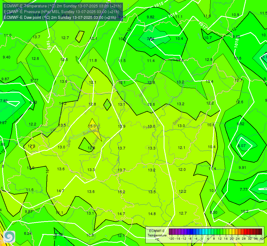Click the 7.77 temperature value
Screen dimensions: 267x246
pyautogui.click(x=244, y=189)
